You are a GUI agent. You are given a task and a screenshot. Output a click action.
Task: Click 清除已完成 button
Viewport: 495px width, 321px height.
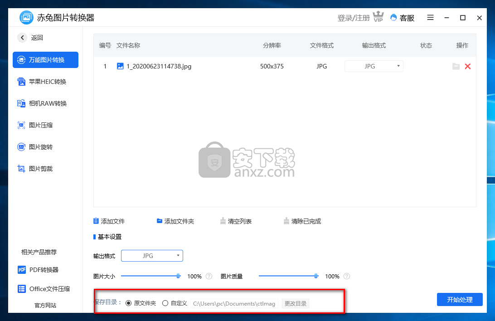click(x=302, y=221)
